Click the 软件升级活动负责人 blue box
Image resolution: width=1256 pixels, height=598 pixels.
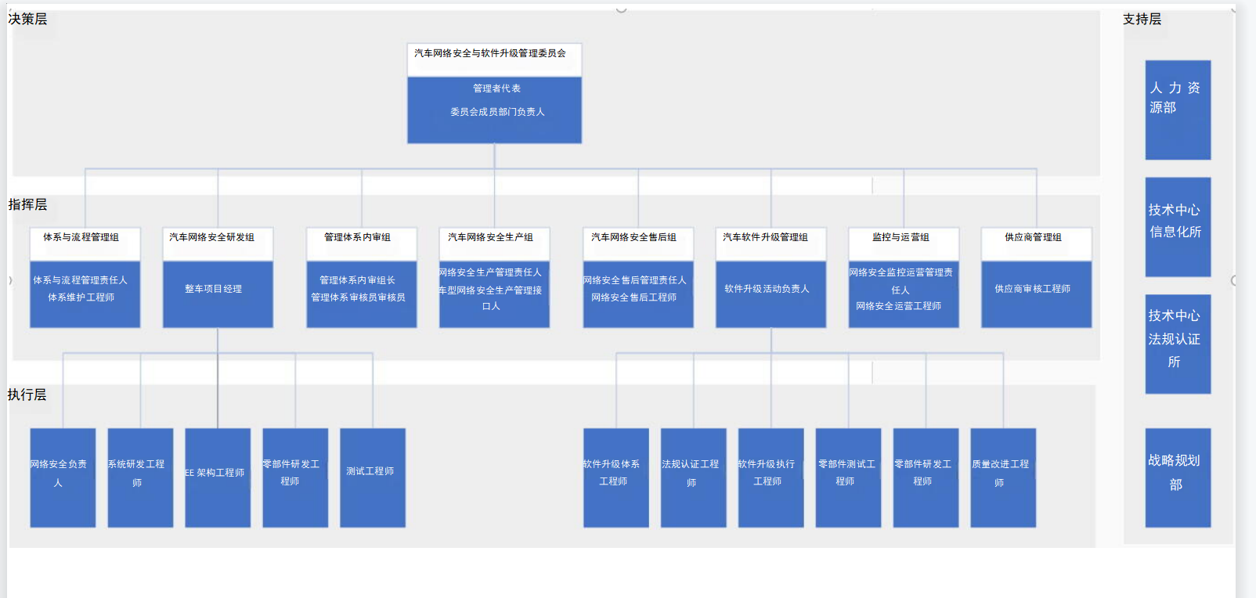(770, 294)
